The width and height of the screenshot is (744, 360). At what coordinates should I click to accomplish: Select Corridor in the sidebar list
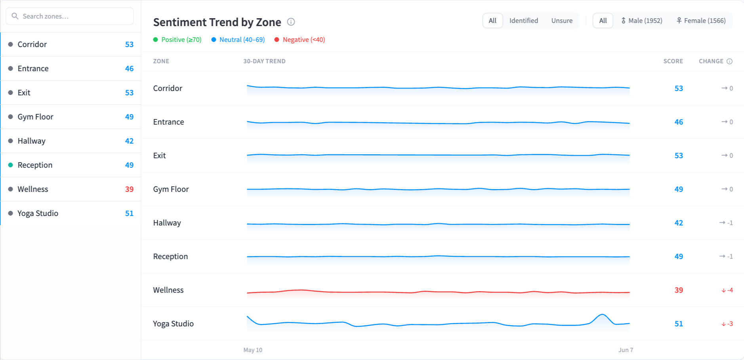[71, 44]
